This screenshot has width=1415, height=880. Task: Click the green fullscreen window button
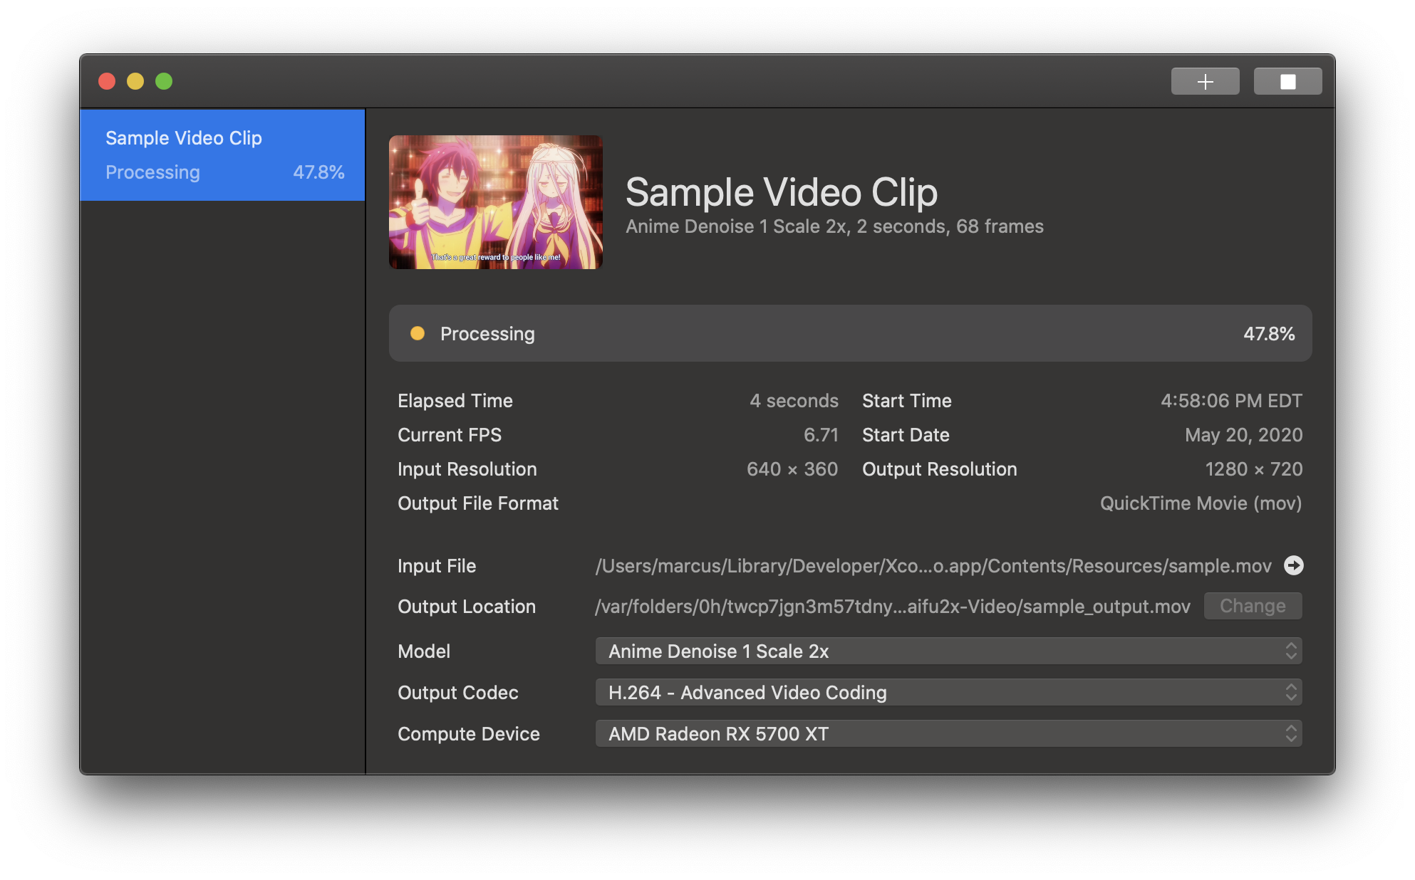pyautogui.click(x=164, y=81)
